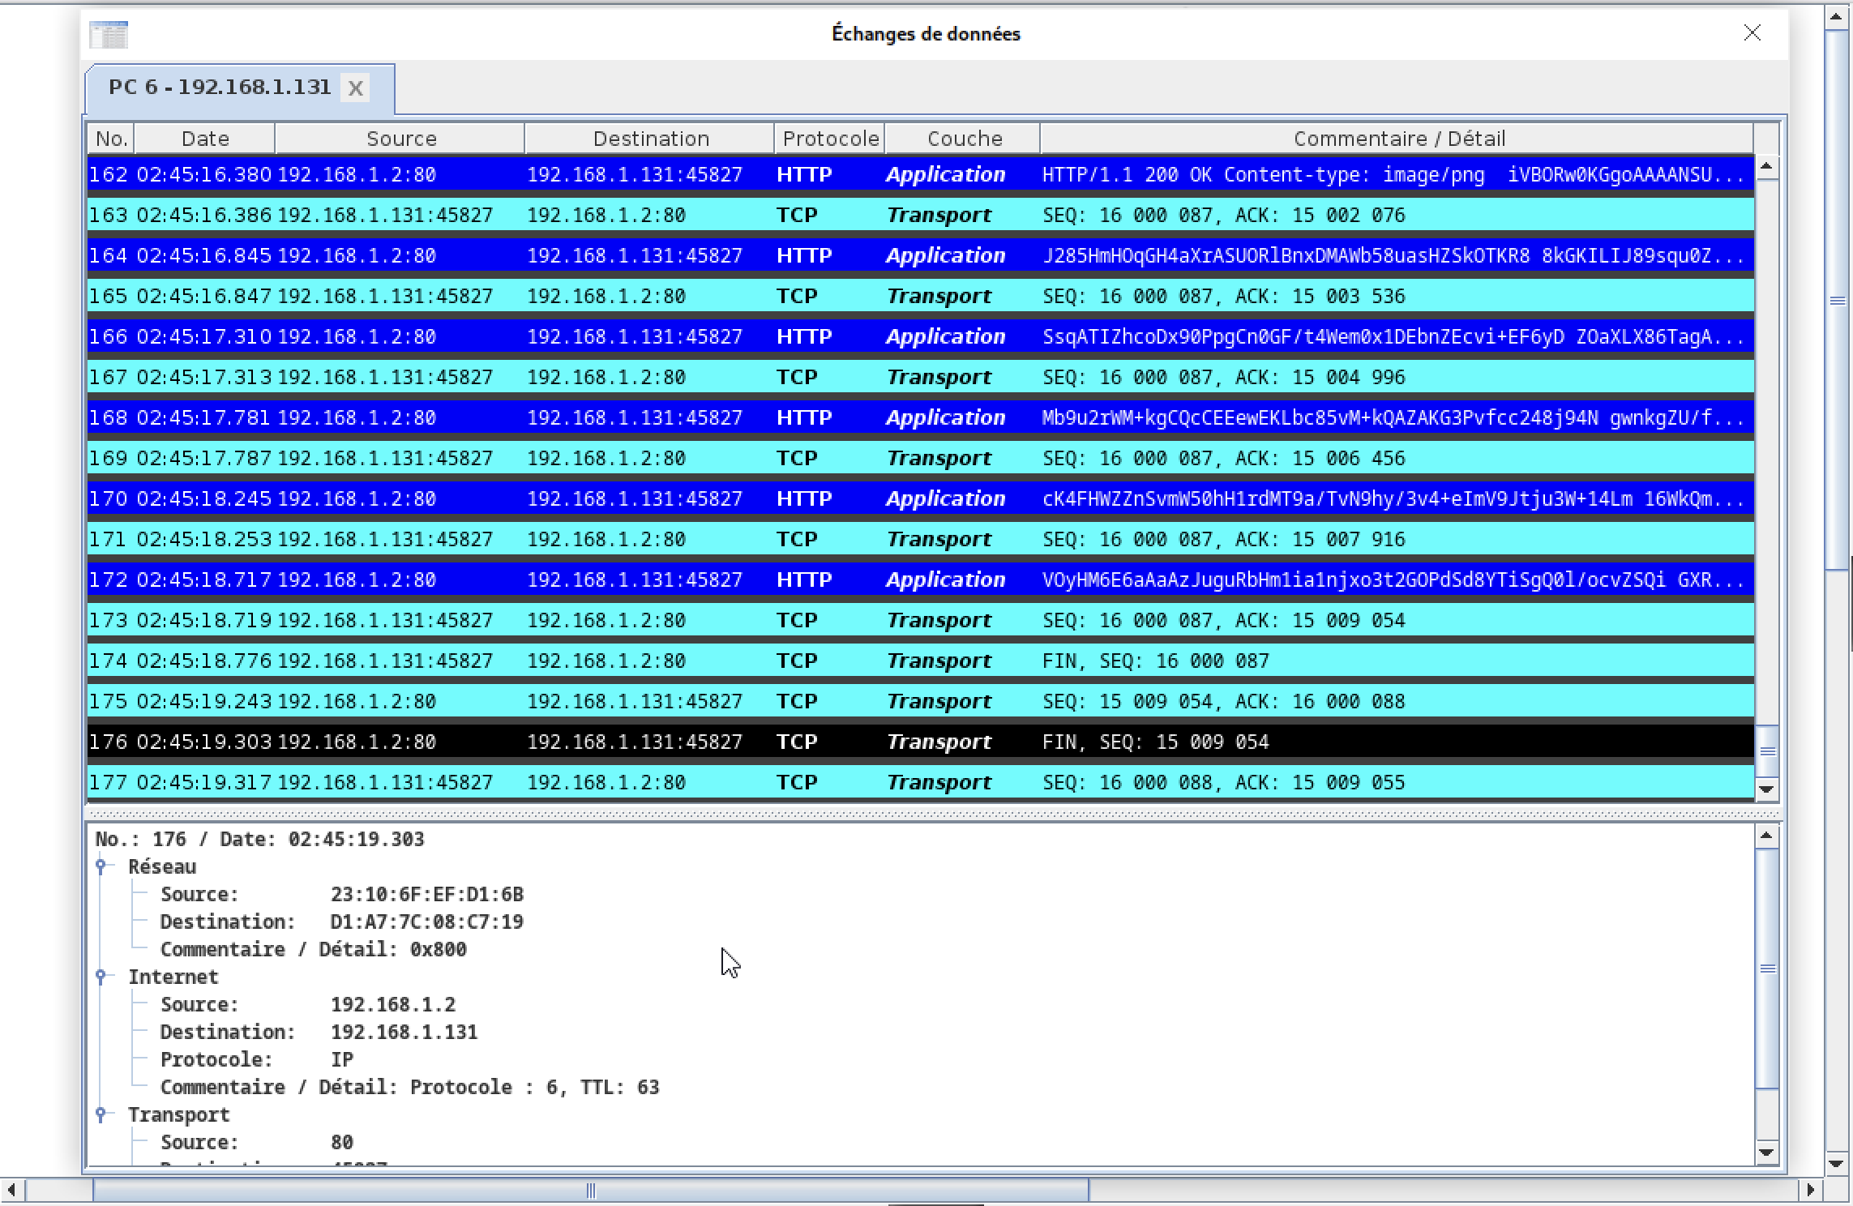Click the Source column header
Viewport: 1853px width, 1206px height.
(x=400, y=139)
